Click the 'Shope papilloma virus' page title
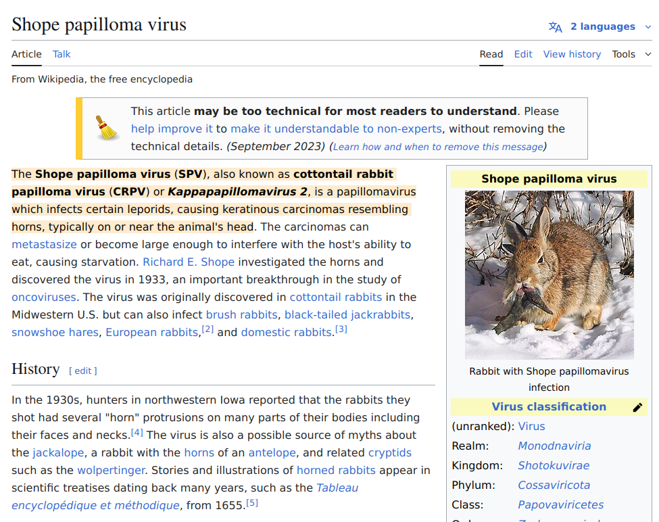 99,25
